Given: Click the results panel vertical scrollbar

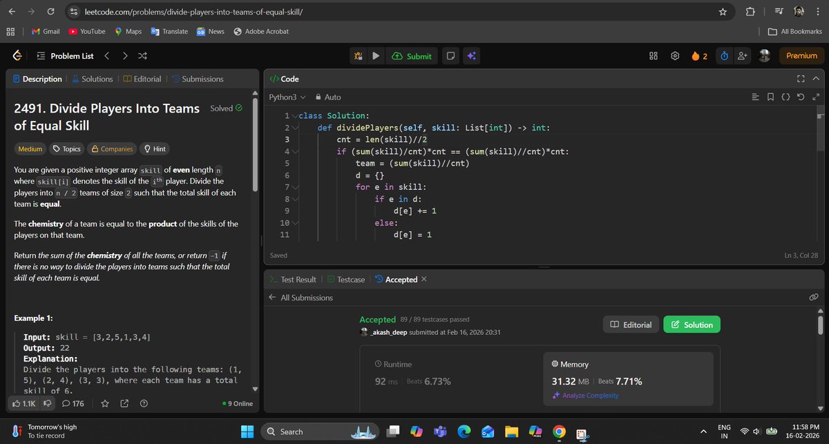Looking at the screenshot, I should pos(821,325).
